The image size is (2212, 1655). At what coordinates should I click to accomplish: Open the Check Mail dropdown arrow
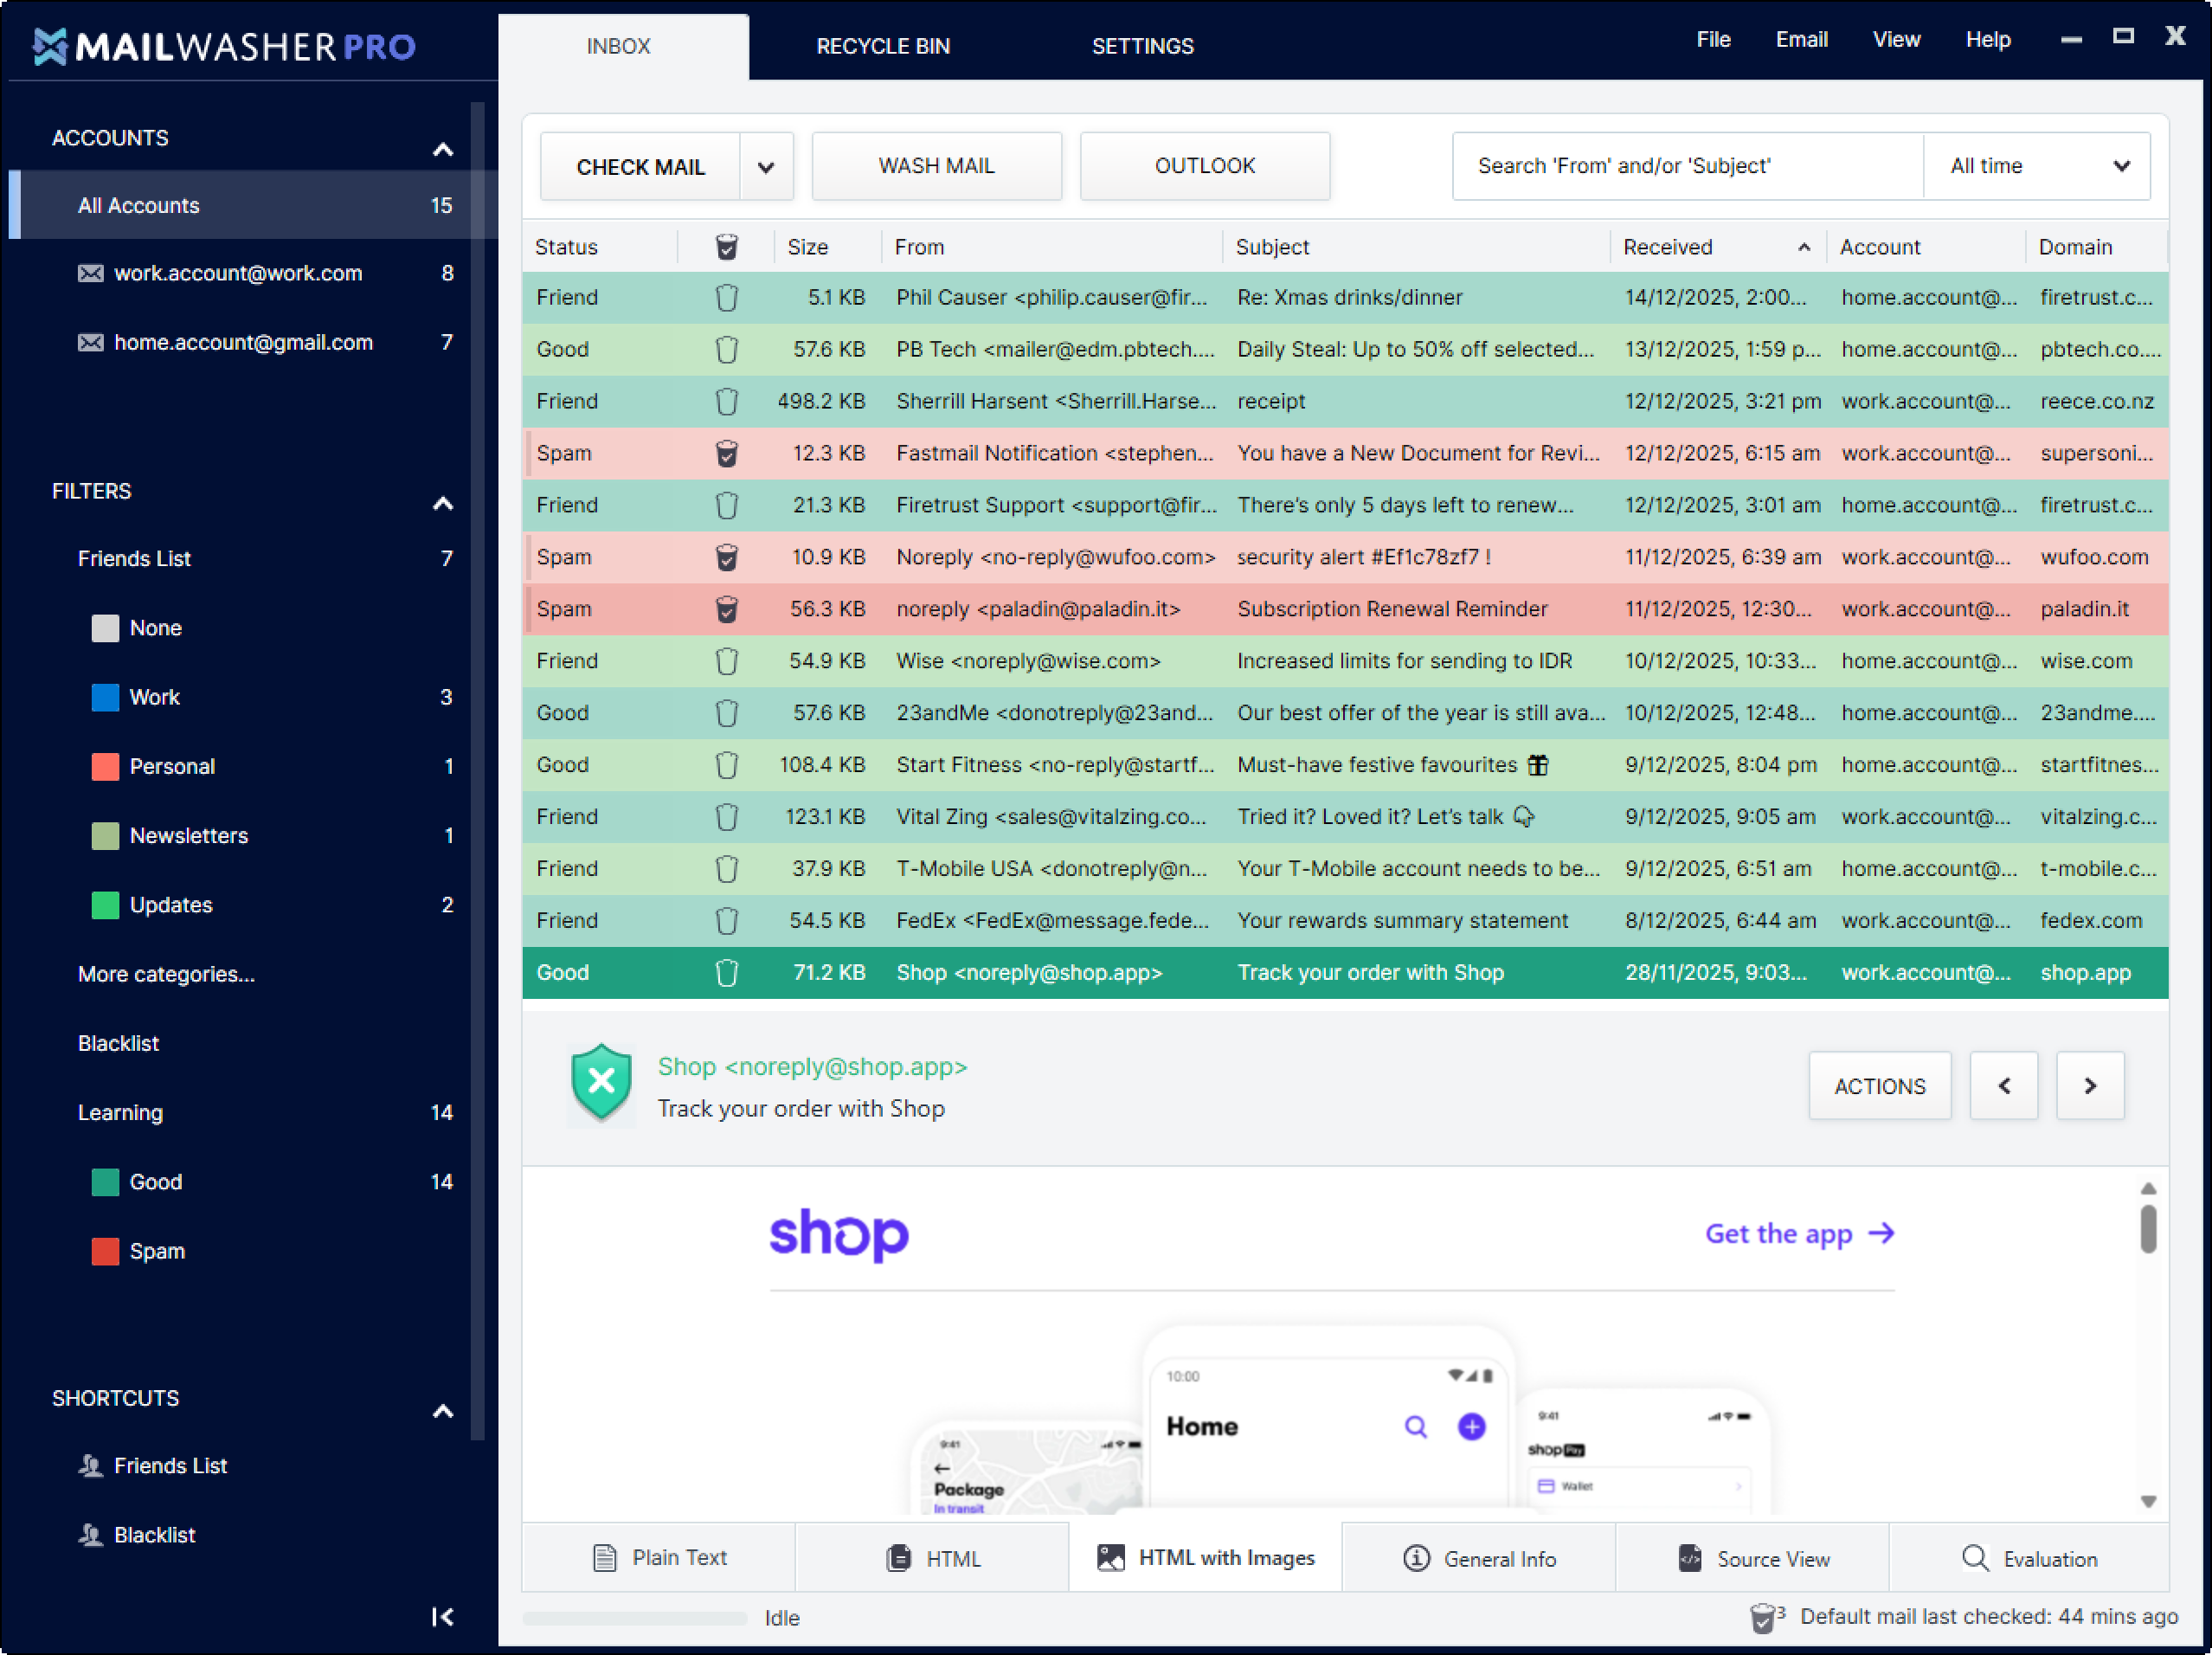coord(766,167)
